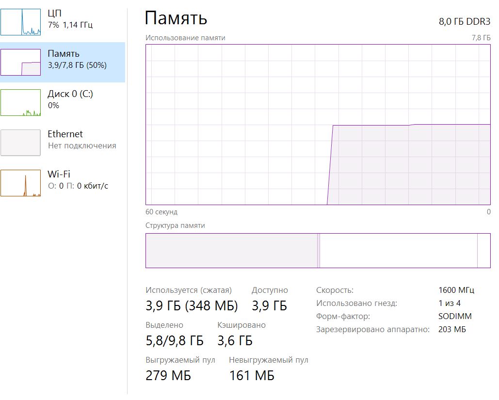Click the free segment at composition bar end
The image size is (499, 400).
(484, 251)
